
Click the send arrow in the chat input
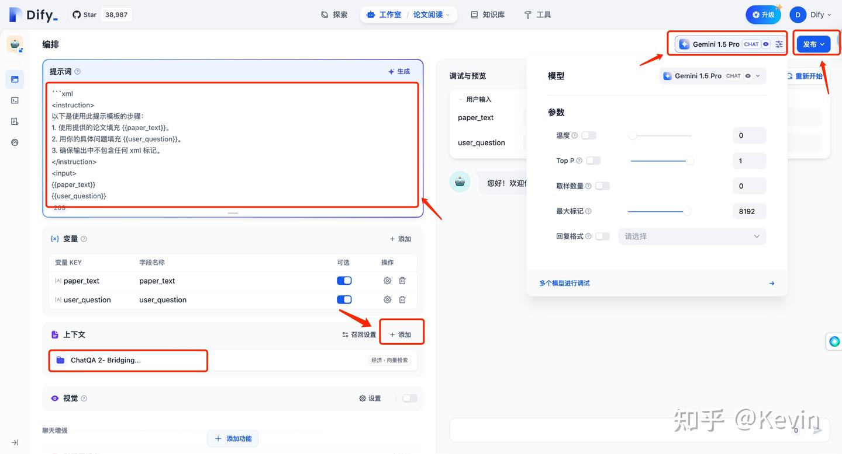coord(817,430)
